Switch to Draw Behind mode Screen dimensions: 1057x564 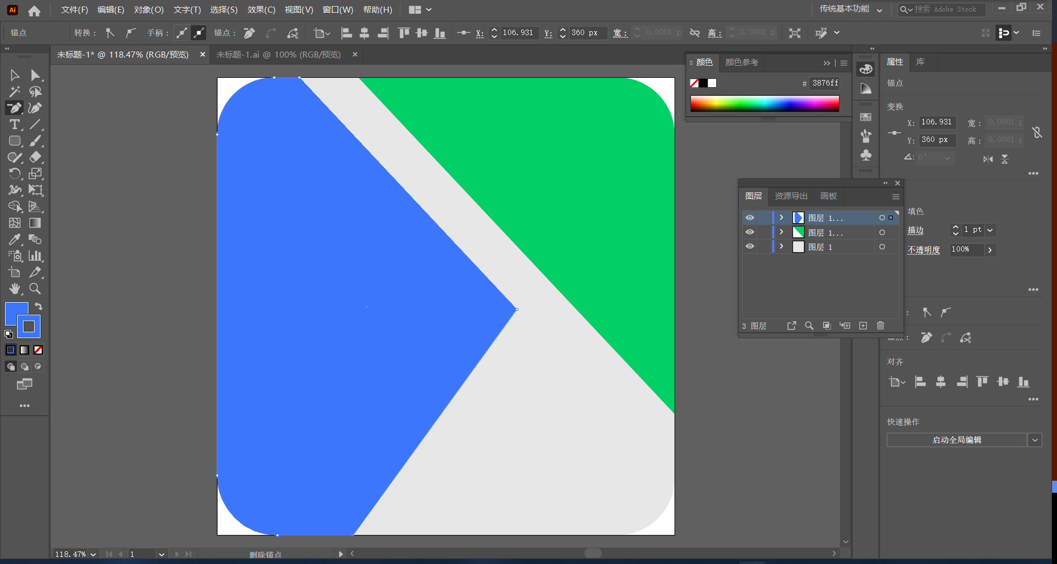tap(24, 366)
